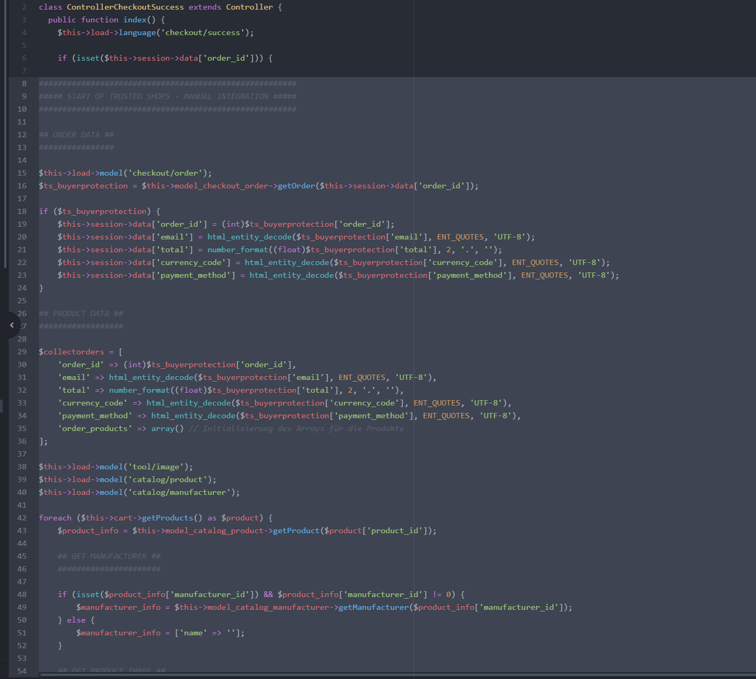Click the 'name' key on line 51
This screenshot has height=679, width=756.
[193, 633]
